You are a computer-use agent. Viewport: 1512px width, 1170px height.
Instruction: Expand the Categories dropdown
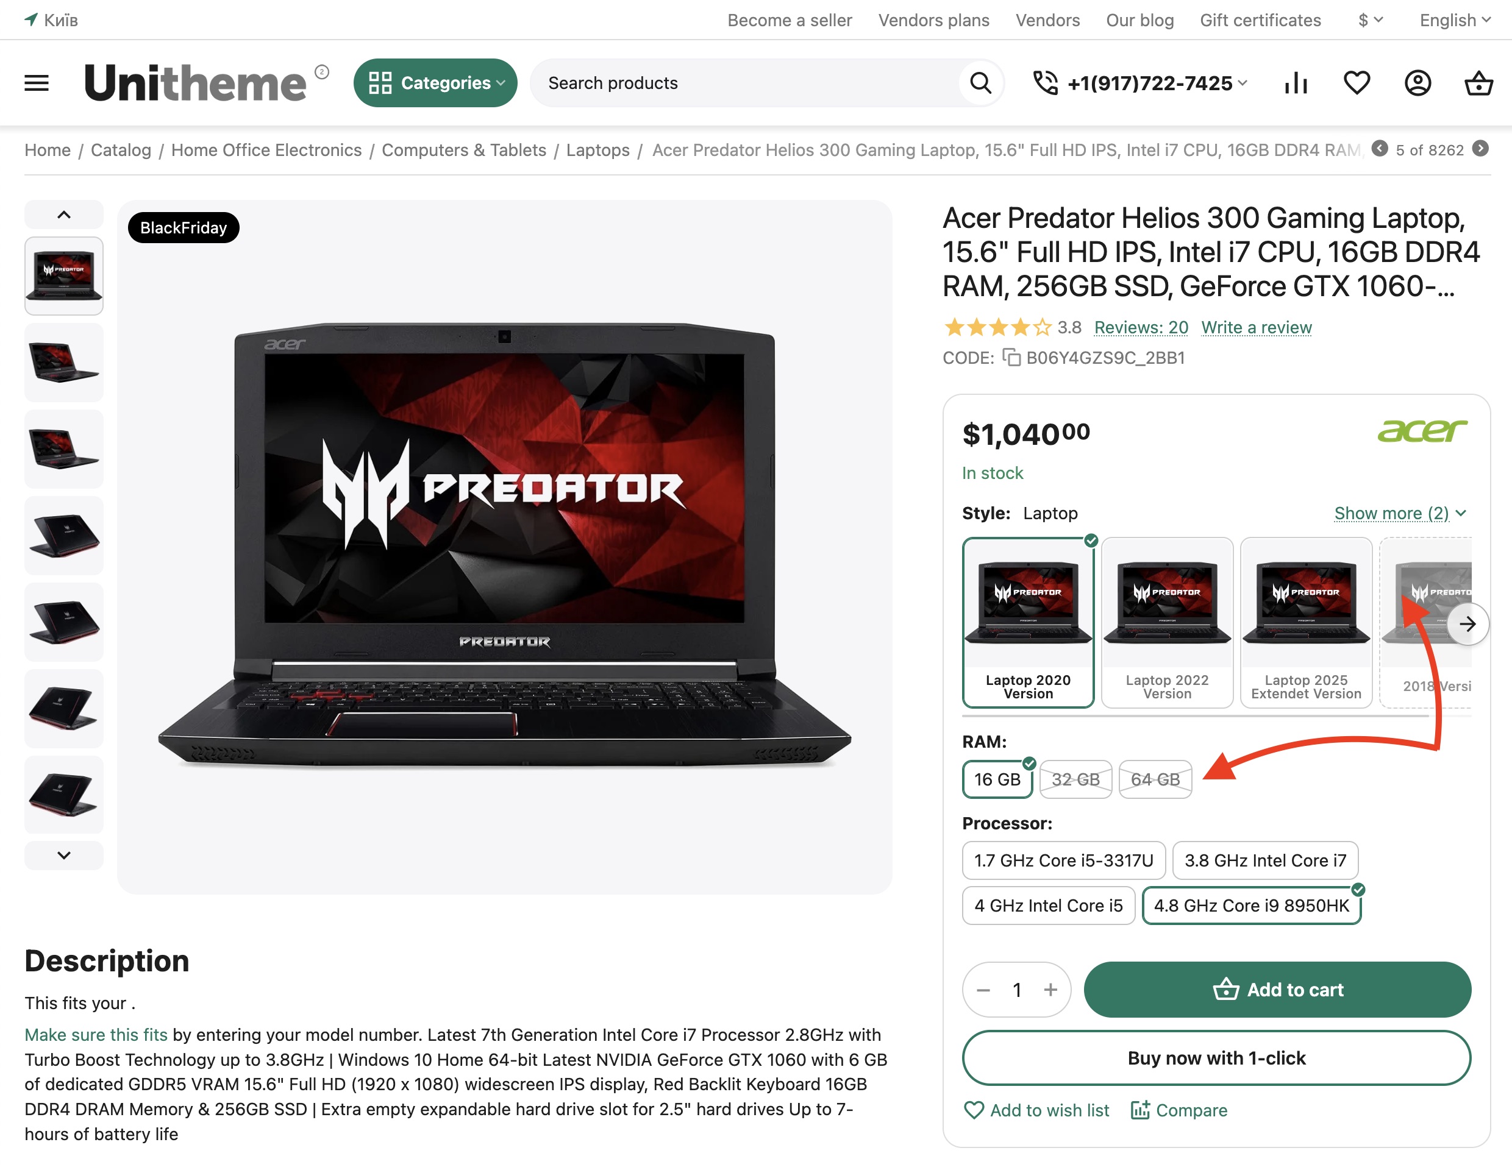[435, 83]
